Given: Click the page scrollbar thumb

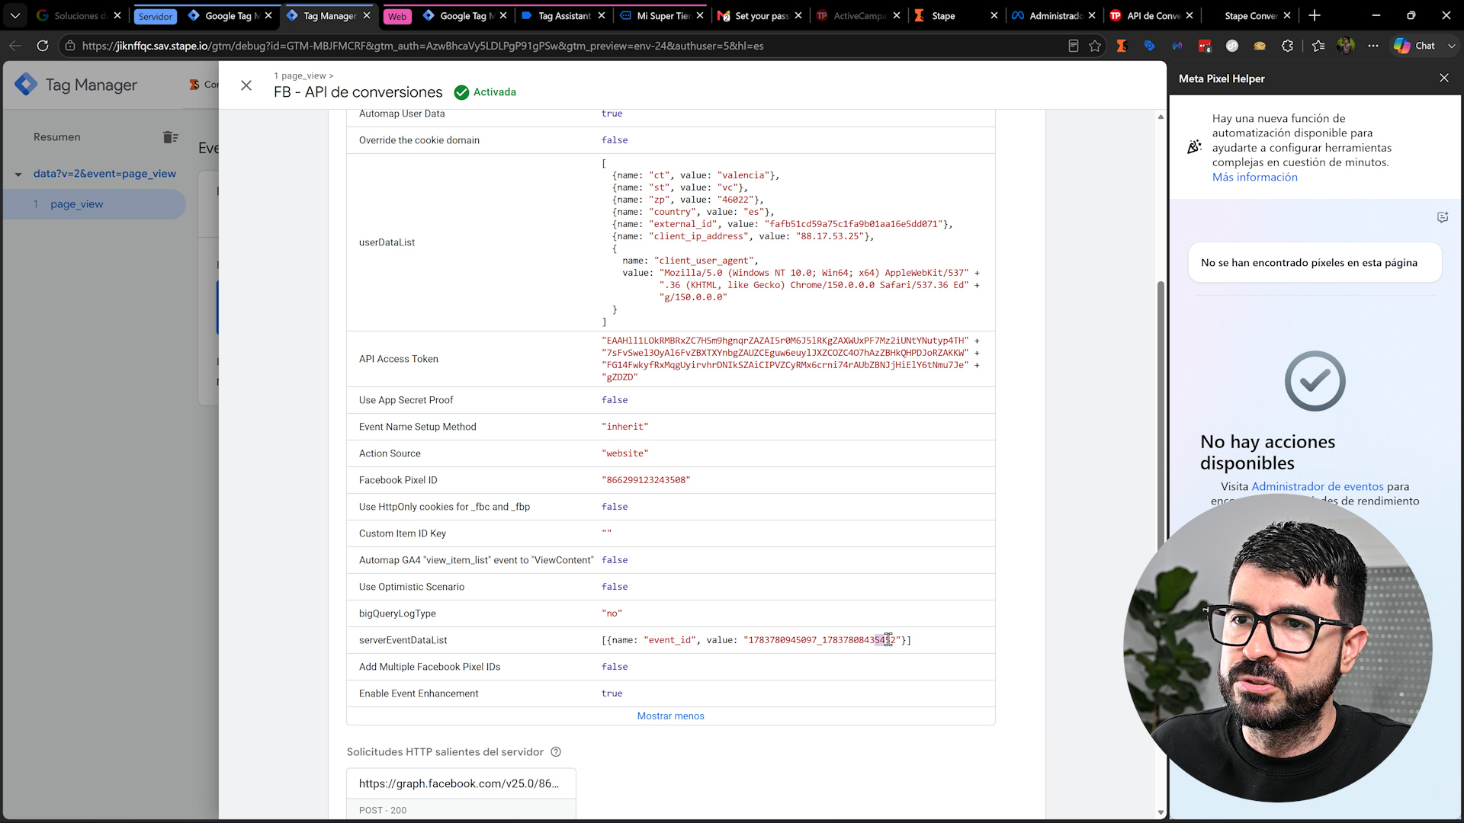Looking at the screenshot, I should point(1161,415).
